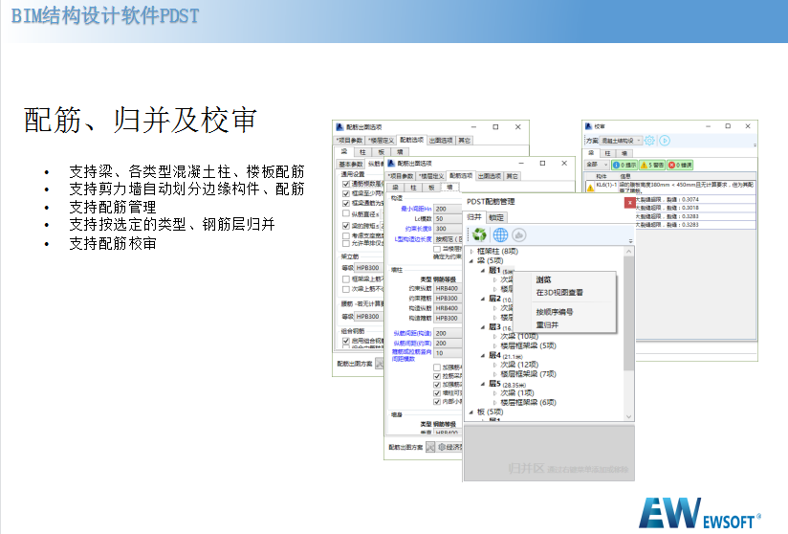Expand the 框架柱 (8项) tree node
This screenshot has height=534, width=788.
point(471,251)
